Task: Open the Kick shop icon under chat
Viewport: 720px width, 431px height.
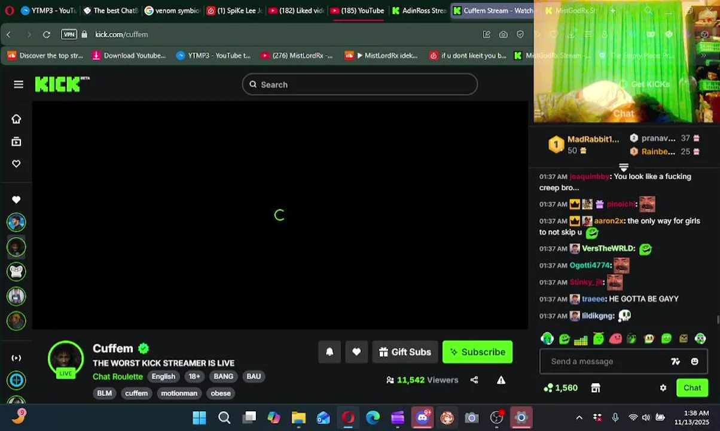Action: (x=596, y=388)
